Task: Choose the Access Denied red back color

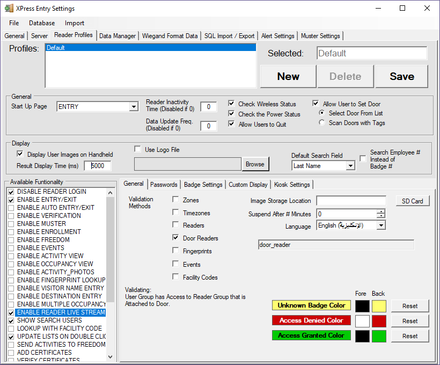Action: [x=379, y=321]
